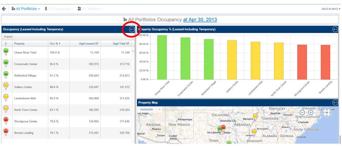Viewport: 342px width, 146px height.
Task: Click the Gallery Center yellow bar
Action: (x=232, y=60)
